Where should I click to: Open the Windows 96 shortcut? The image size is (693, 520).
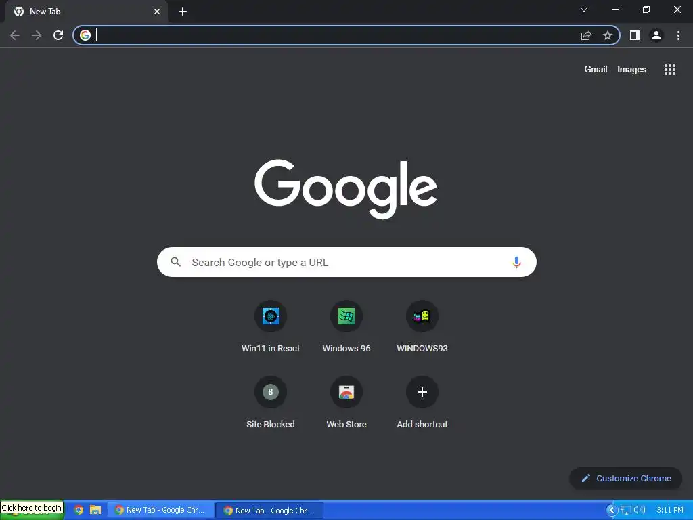click(346, 326)
